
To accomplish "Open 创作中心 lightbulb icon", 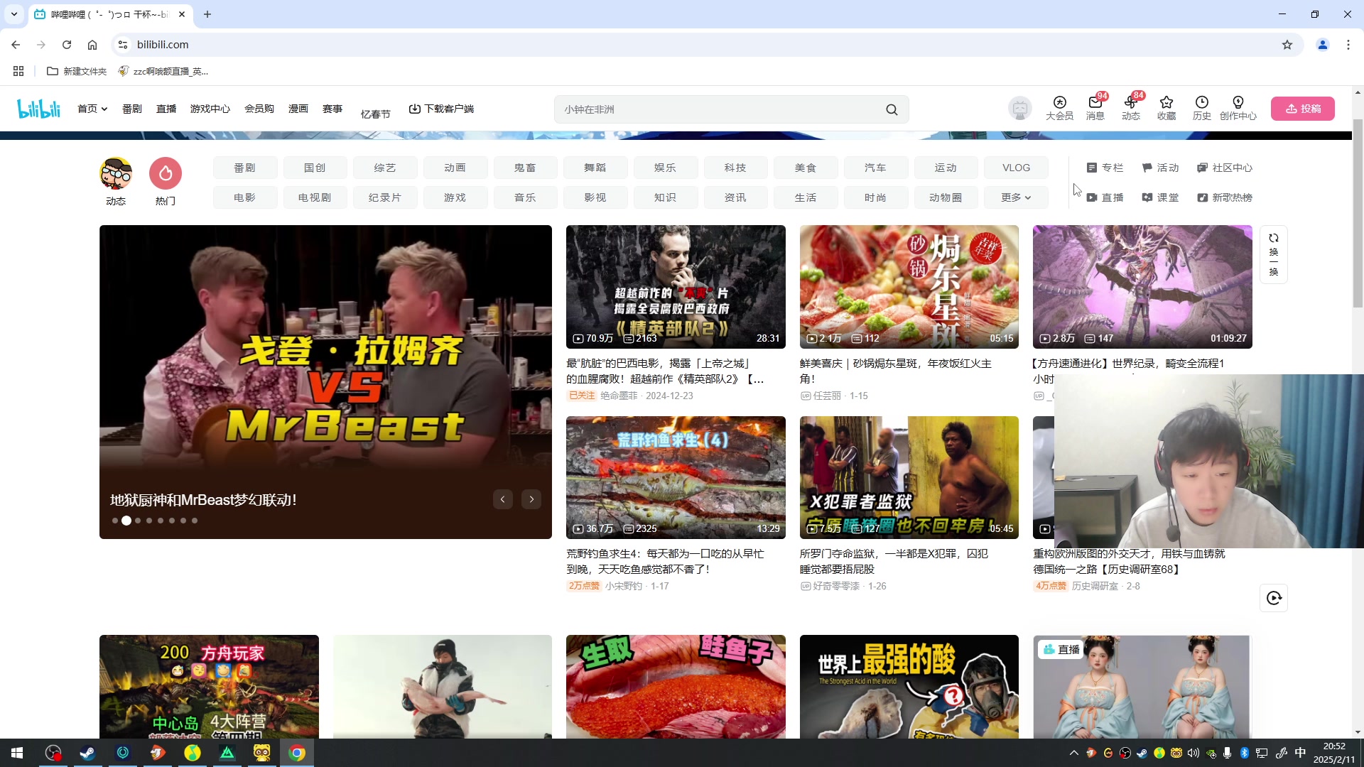I will pos(1238,108).
